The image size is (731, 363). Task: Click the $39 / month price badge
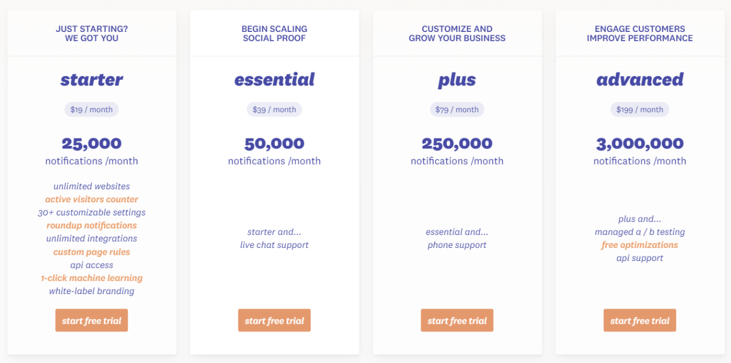pos(274,109)
